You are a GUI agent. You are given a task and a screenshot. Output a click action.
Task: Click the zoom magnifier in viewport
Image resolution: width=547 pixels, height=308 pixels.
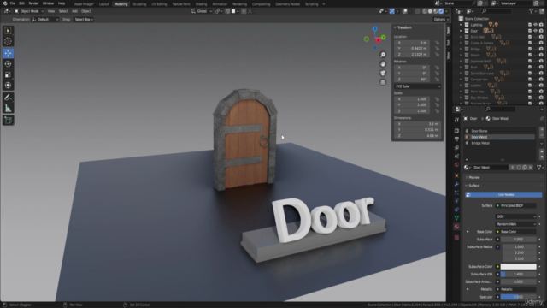tap(383, 55)
